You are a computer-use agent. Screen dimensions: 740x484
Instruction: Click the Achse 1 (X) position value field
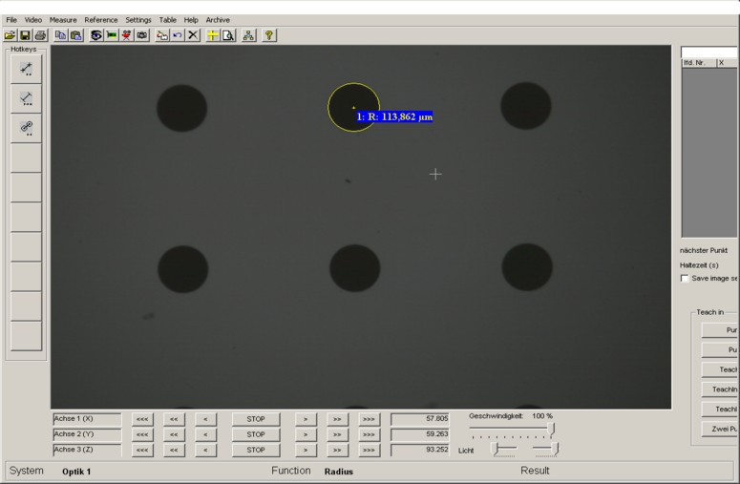[419, 419]
